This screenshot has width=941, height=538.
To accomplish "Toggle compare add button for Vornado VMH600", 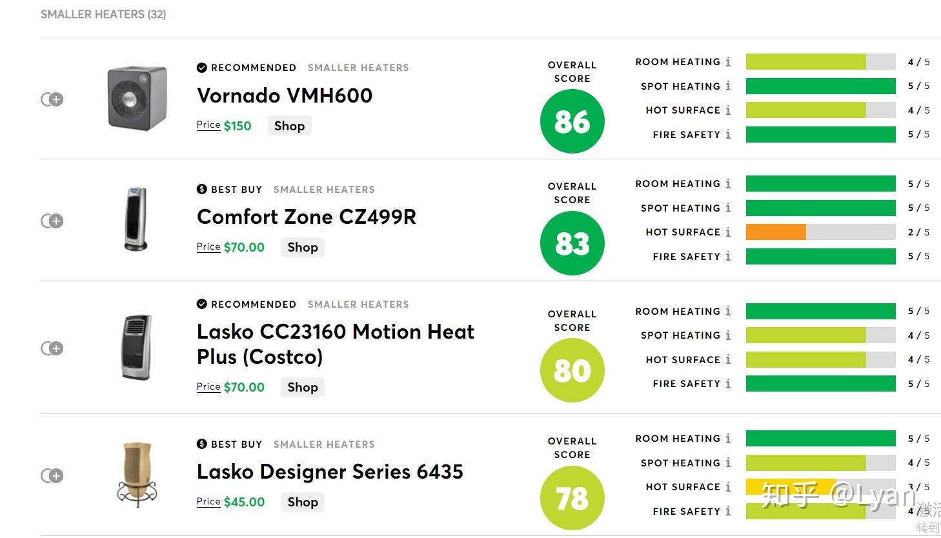I will [52, 99].
